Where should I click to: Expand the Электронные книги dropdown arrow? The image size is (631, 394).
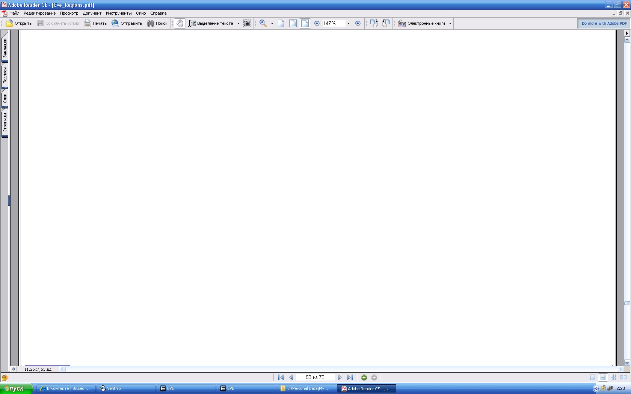(450, 23)
